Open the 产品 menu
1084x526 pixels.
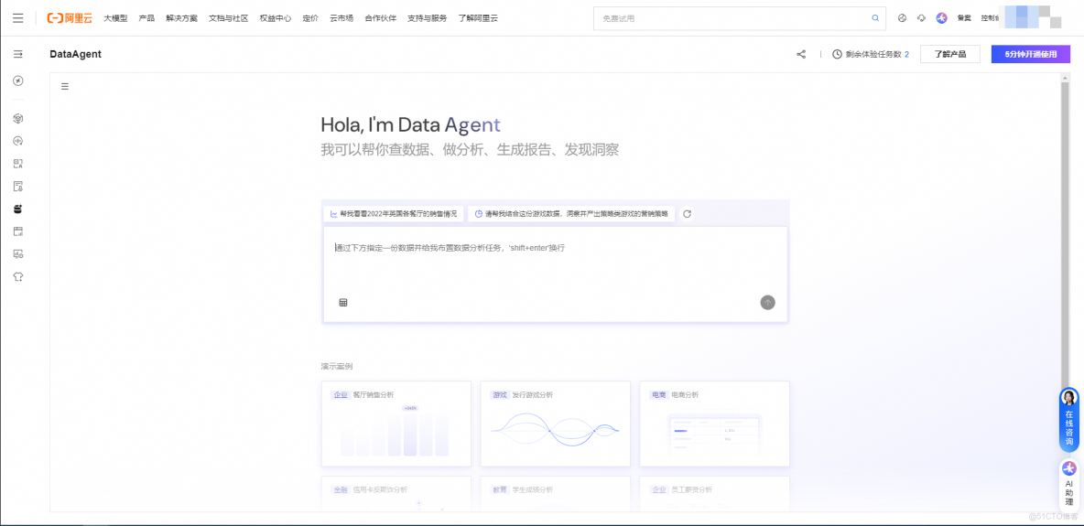[146, 18]
